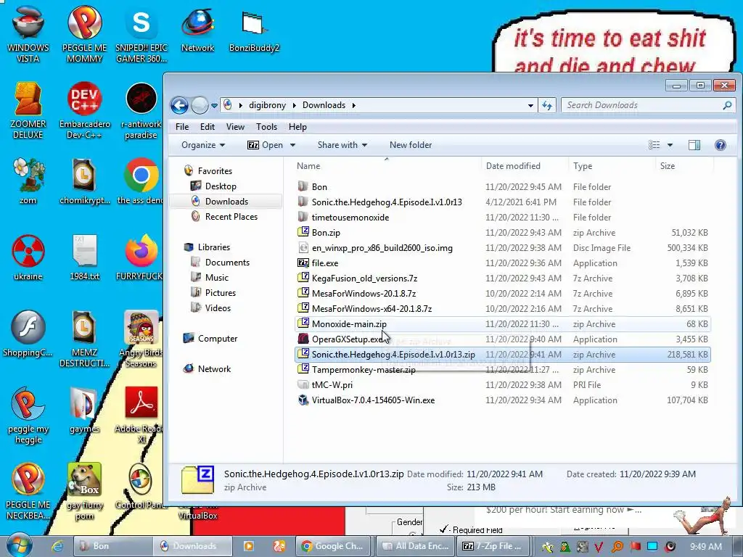Viewport: 743px width, 557px height.
Task: Click the New folder button
Action: [411, 145]
